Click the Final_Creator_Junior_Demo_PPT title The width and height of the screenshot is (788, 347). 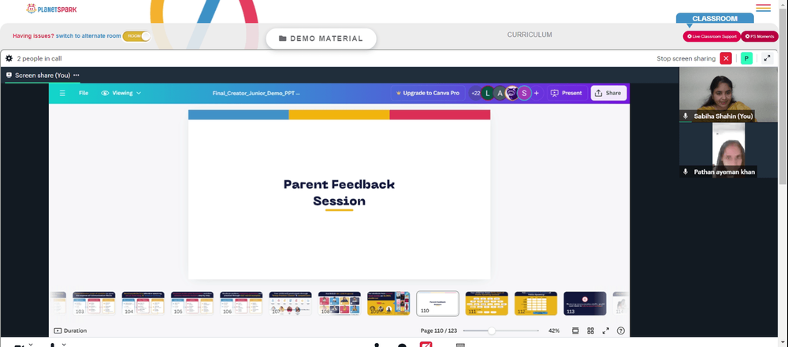[x=256, y=93]
